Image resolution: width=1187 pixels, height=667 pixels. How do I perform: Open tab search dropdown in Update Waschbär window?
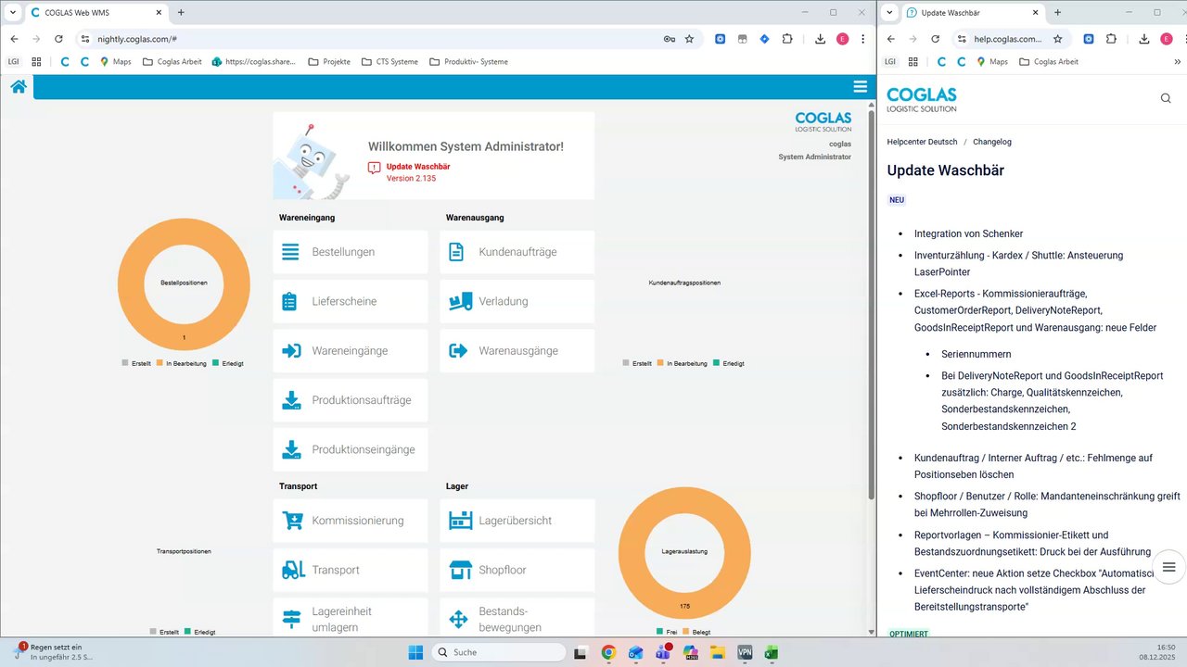890,12
